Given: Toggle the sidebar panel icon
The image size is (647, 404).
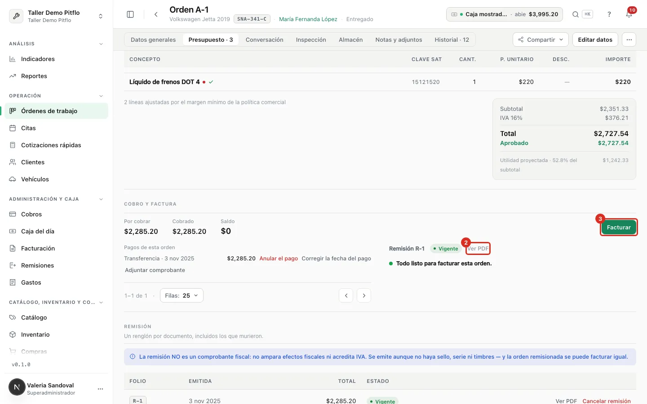Looking at the screenshot, I should [130, 14].
